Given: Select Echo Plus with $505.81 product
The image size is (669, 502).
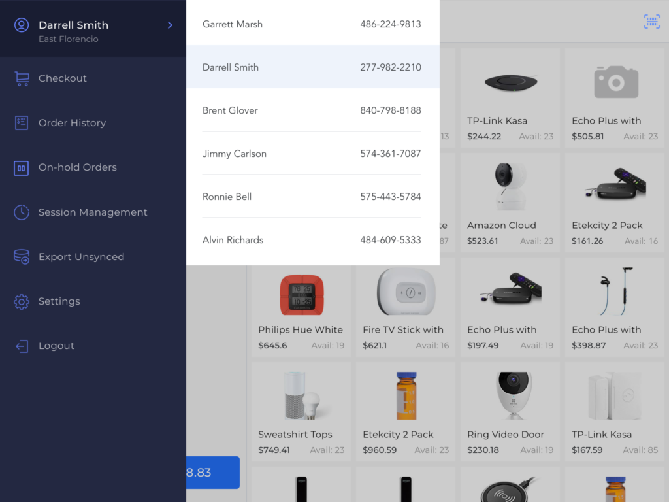Looking at the screenshot, I should click(614, 98).
